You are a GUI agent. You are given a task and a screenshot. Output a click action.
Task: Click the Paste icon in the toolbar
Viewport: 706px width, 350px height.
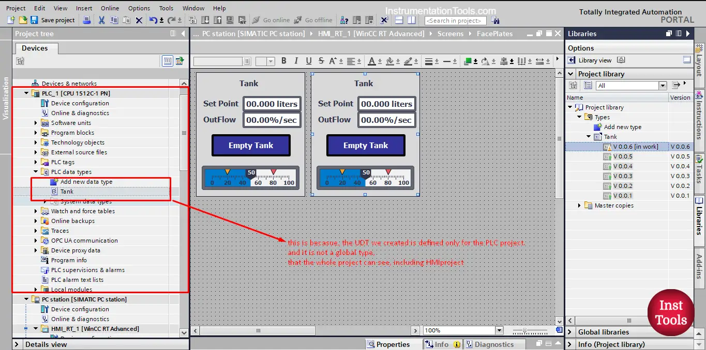tap(126, 20)
